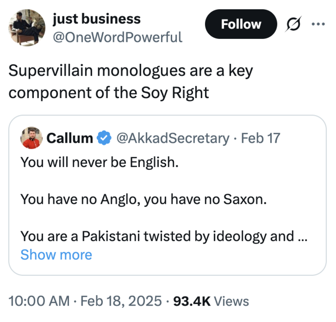Click the "Supervillain monologues" tweet text
The height and width of the screenshot is (322, 336).
[130, 81]
